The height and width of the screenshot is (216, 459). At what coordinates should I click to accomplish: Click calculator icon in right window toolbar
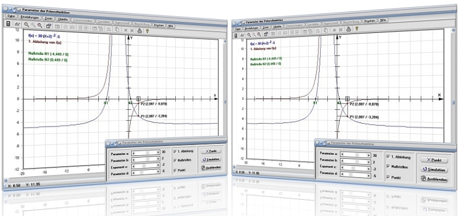click(236, 35)
